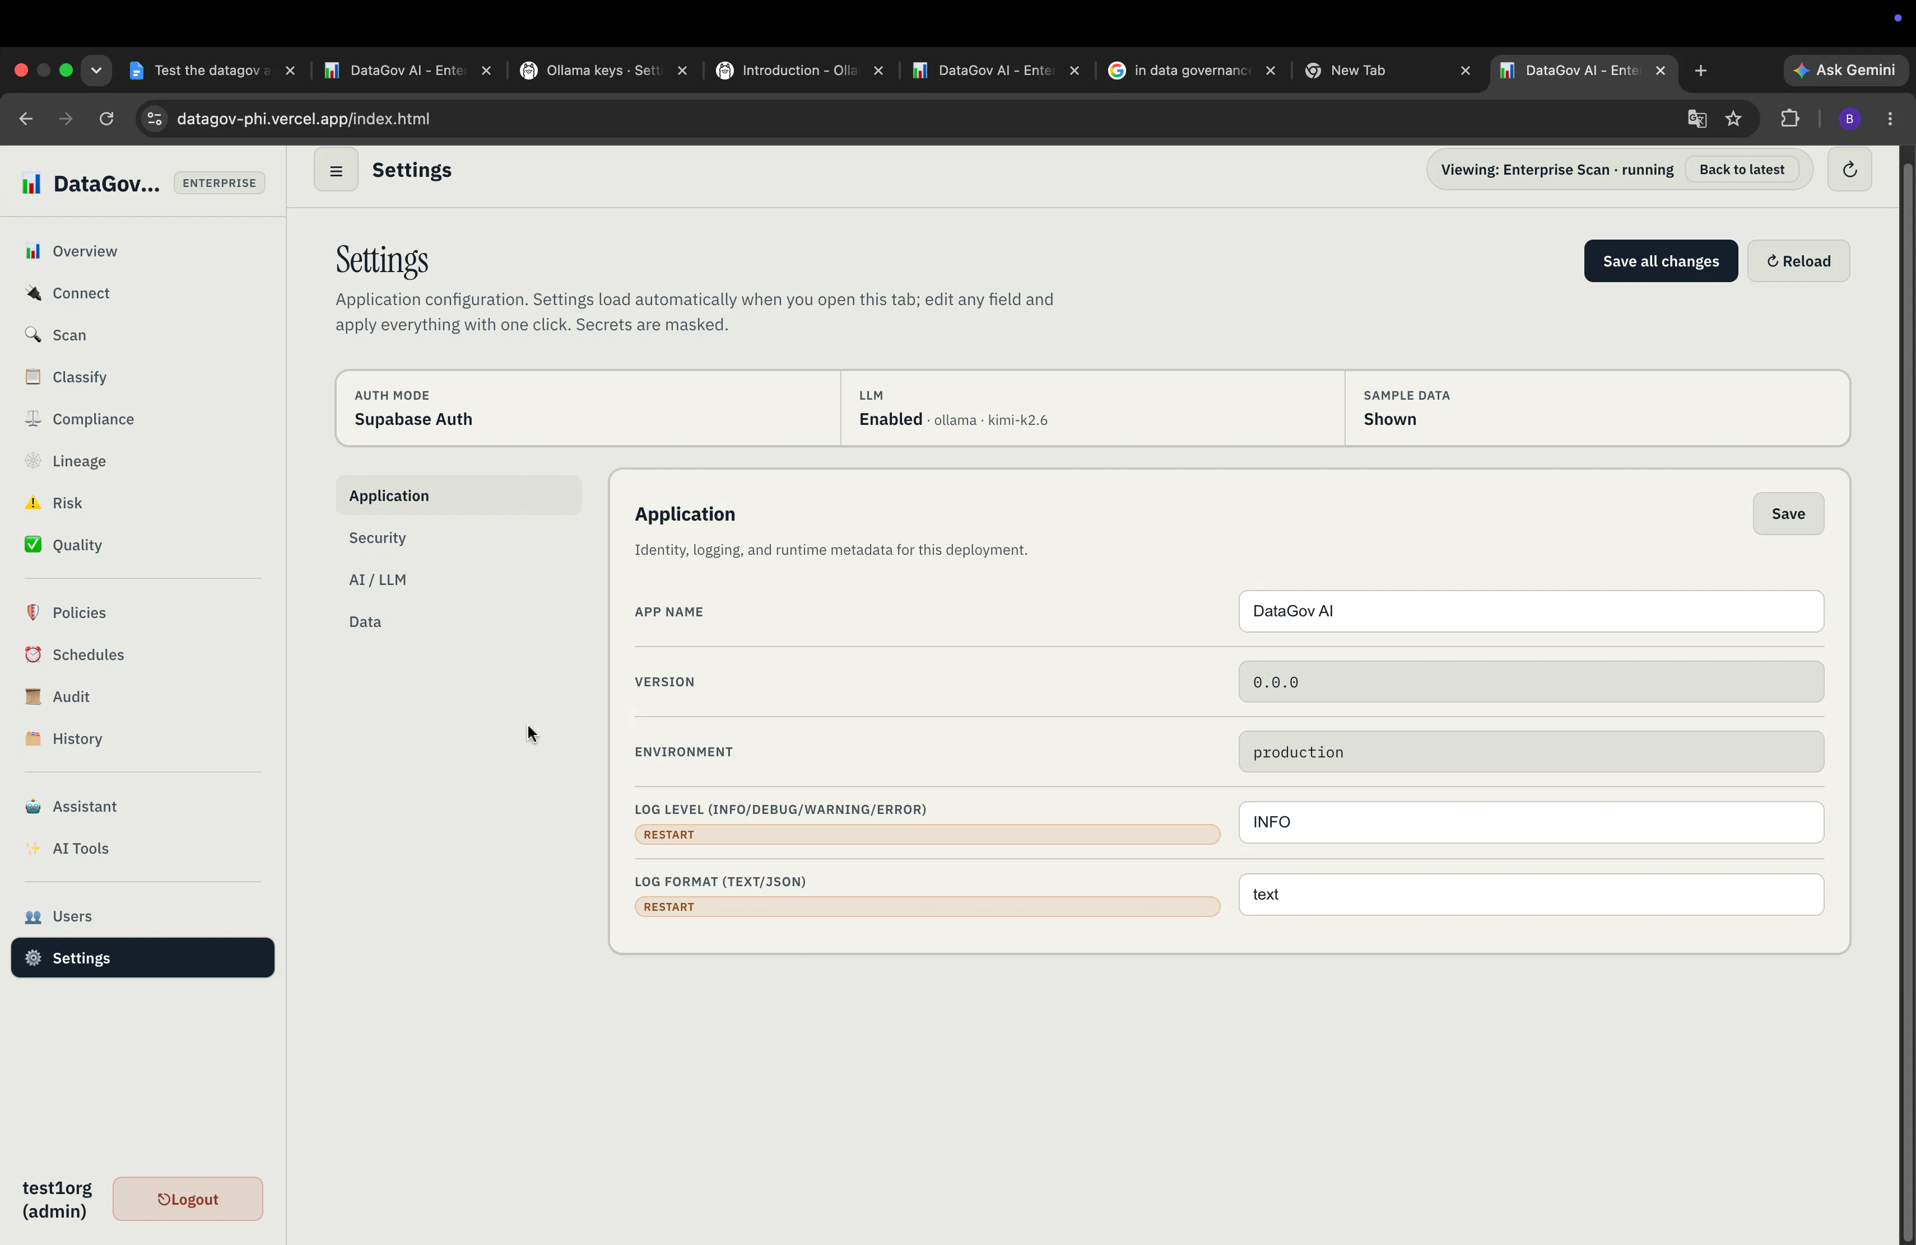The image size is (1916, 1245).
Task: Click the RESTART badge under Log Format
Action: click(x=927, y=906)
